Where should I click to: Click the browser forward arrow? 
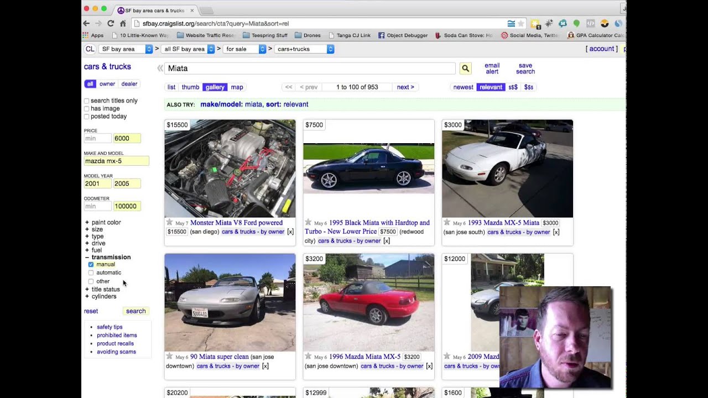coord(98,23)
